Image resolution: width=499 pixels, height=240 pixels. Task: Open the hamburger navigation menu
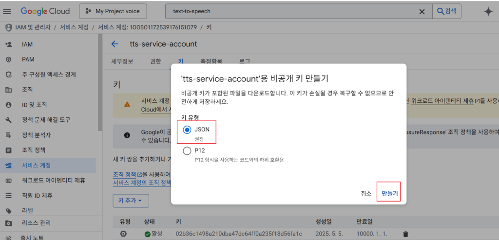(7, 11)
